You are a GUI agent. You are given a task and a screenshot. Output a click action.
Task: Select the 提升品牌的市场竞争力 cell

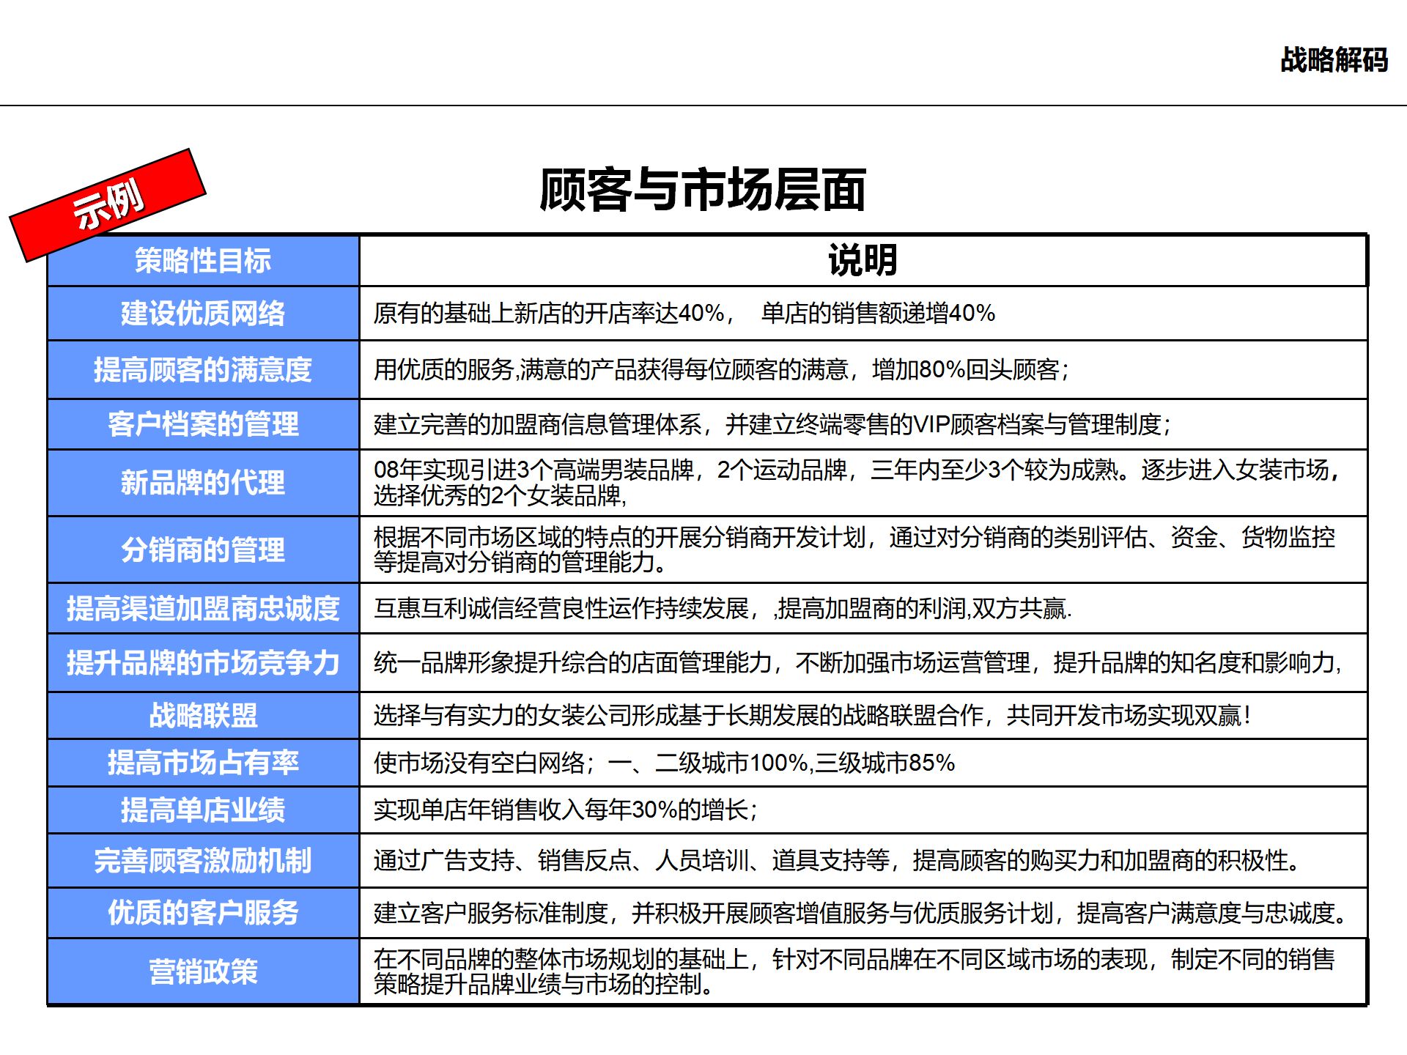(x=203, y=662)
